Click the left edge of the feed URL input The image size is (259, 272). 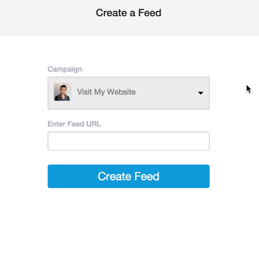(49, 141)
